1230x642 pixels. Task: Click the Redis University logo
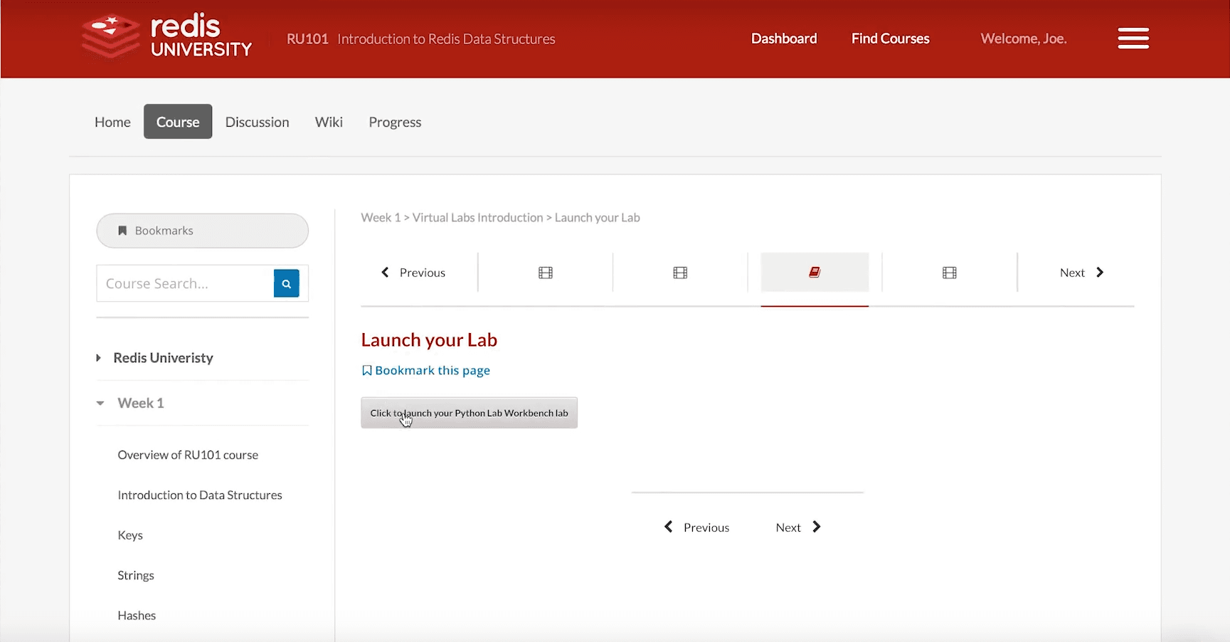click(x=165, y=37)
